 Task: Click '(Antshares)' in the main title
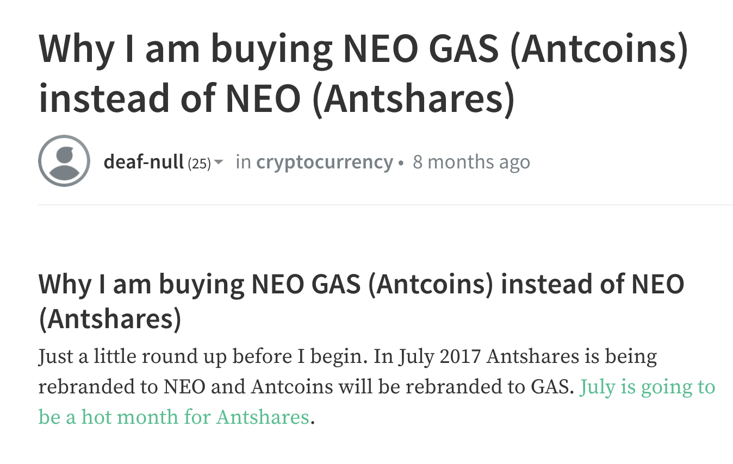click(x=414, y=98)
